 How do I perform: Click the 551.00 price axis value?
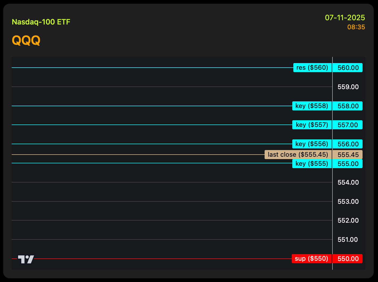click(348, 240)
